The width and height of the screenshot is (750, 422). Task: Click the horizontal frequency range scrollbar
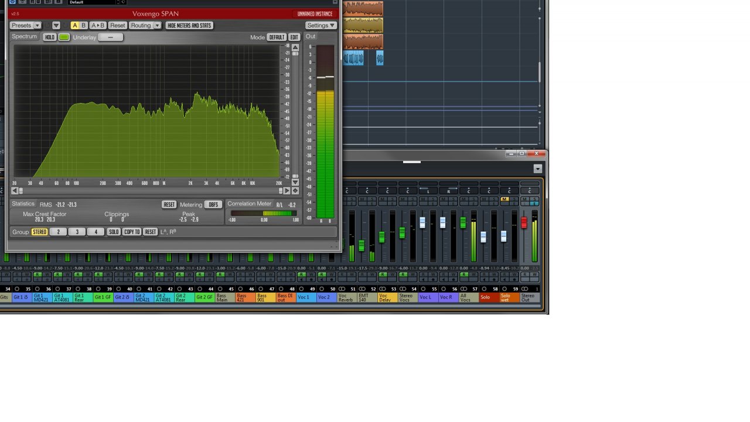[151, 191]
